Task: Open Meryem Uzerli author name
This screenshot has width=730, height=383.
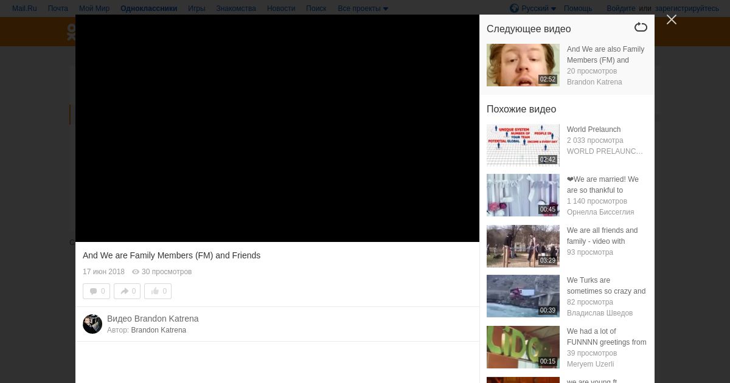Action: [x=590, y=364]
